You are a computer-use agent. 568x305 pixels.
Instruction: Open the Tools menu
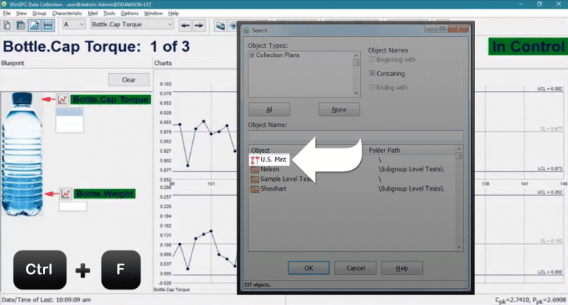click(109, 13)
